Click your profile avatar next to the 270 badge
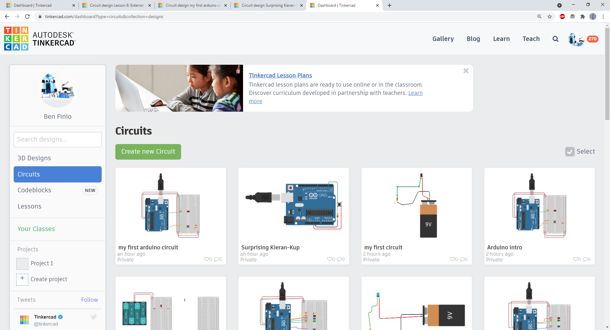 (576, 39)
